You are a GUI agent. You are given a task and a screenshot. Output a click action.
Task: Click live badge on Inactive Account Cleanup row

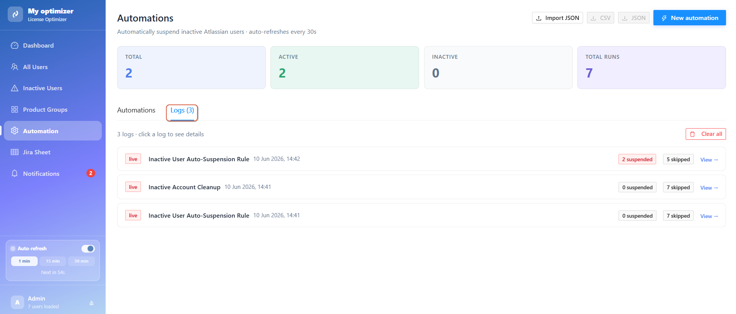(133, 187)
